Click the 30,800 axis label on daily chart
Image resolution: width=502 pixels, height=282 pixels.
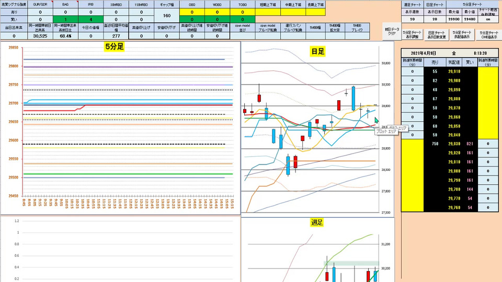click(385, 63)
